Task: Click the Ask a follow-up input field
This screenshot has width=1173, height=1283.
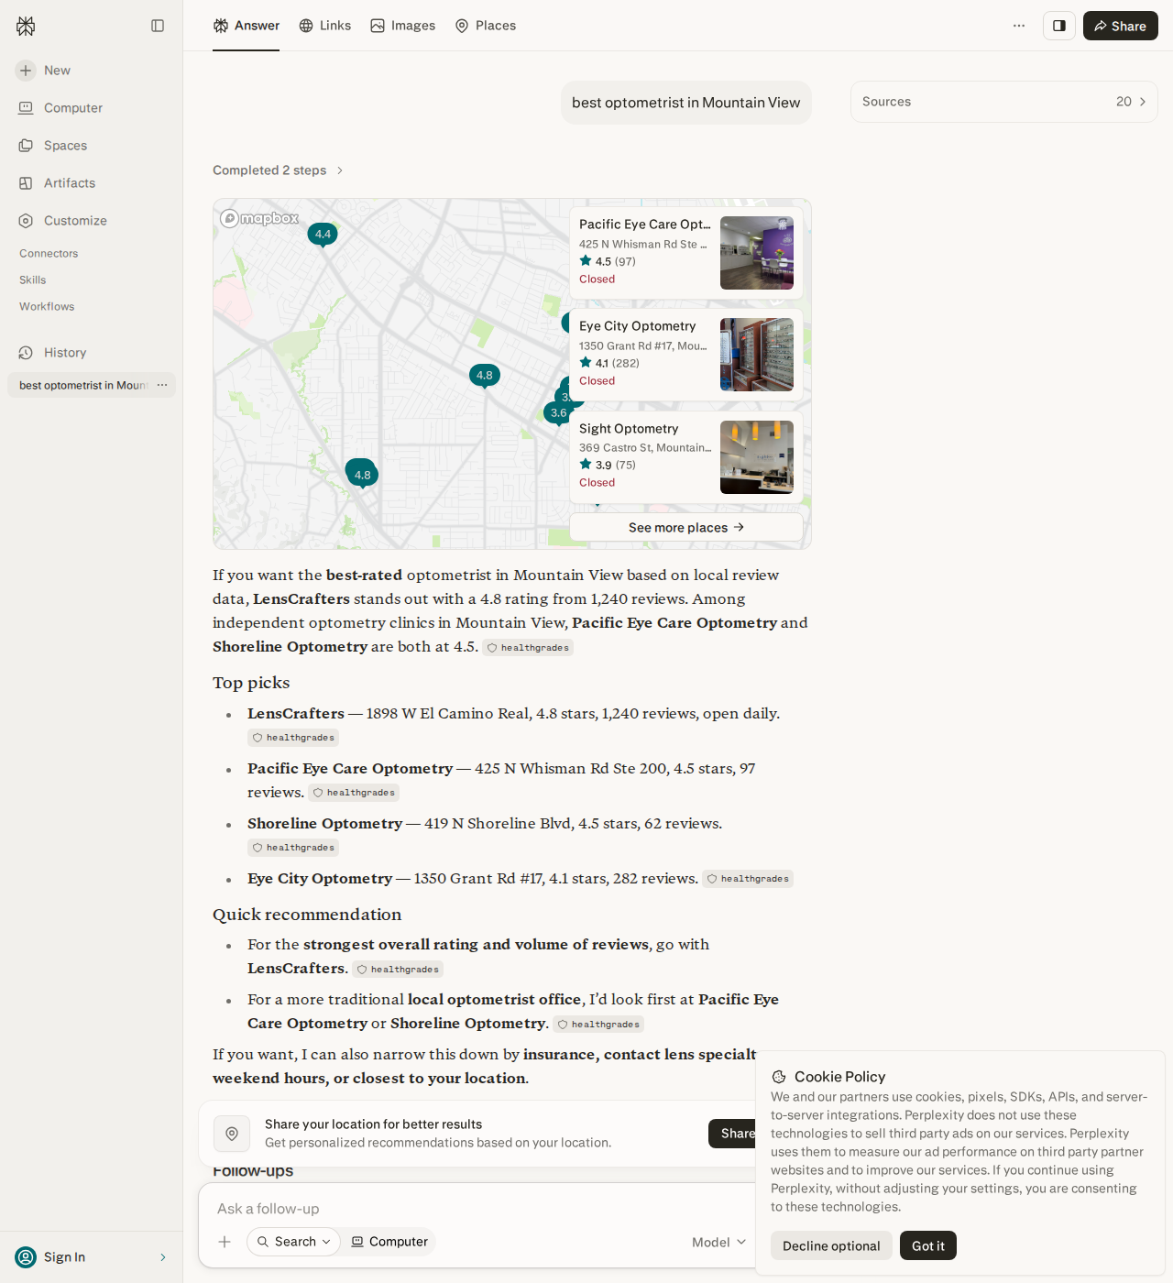Action: click(477, 1209)
